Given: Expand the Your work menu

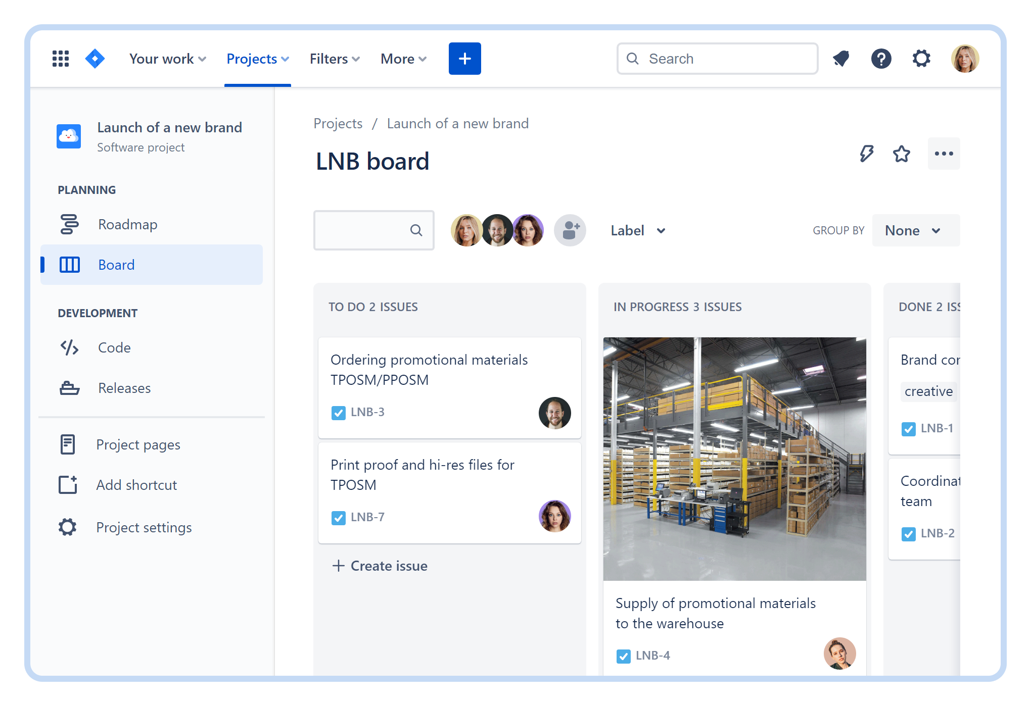Looking at the screenshot, I should click(x=167, y=59).
